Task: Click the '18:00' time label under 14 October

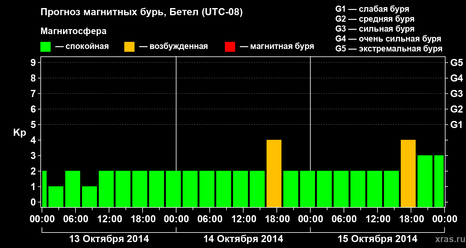Action: click(x=277, y=219)
